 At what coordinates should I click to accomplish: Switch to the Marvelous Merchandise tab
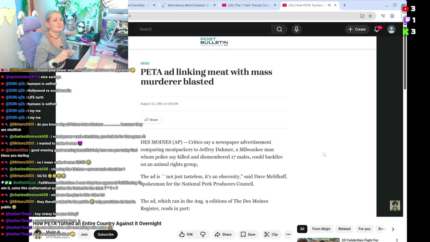(188, 5)
